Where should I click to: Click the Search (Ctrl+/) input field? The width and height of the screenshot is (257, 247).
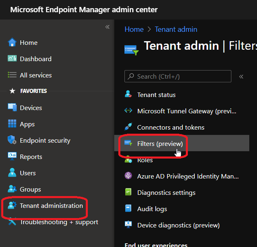(181, 76)
